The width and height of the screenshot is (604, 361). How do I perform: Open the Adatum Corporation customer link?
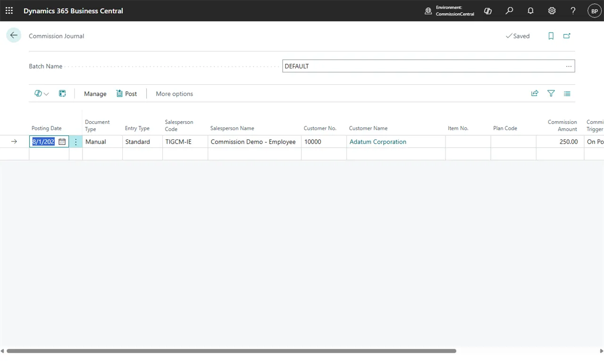(377, 141)
